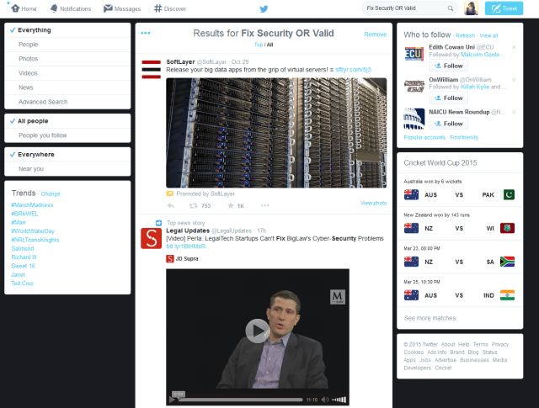Follow OnWilliam

click(x=448, y=98)
